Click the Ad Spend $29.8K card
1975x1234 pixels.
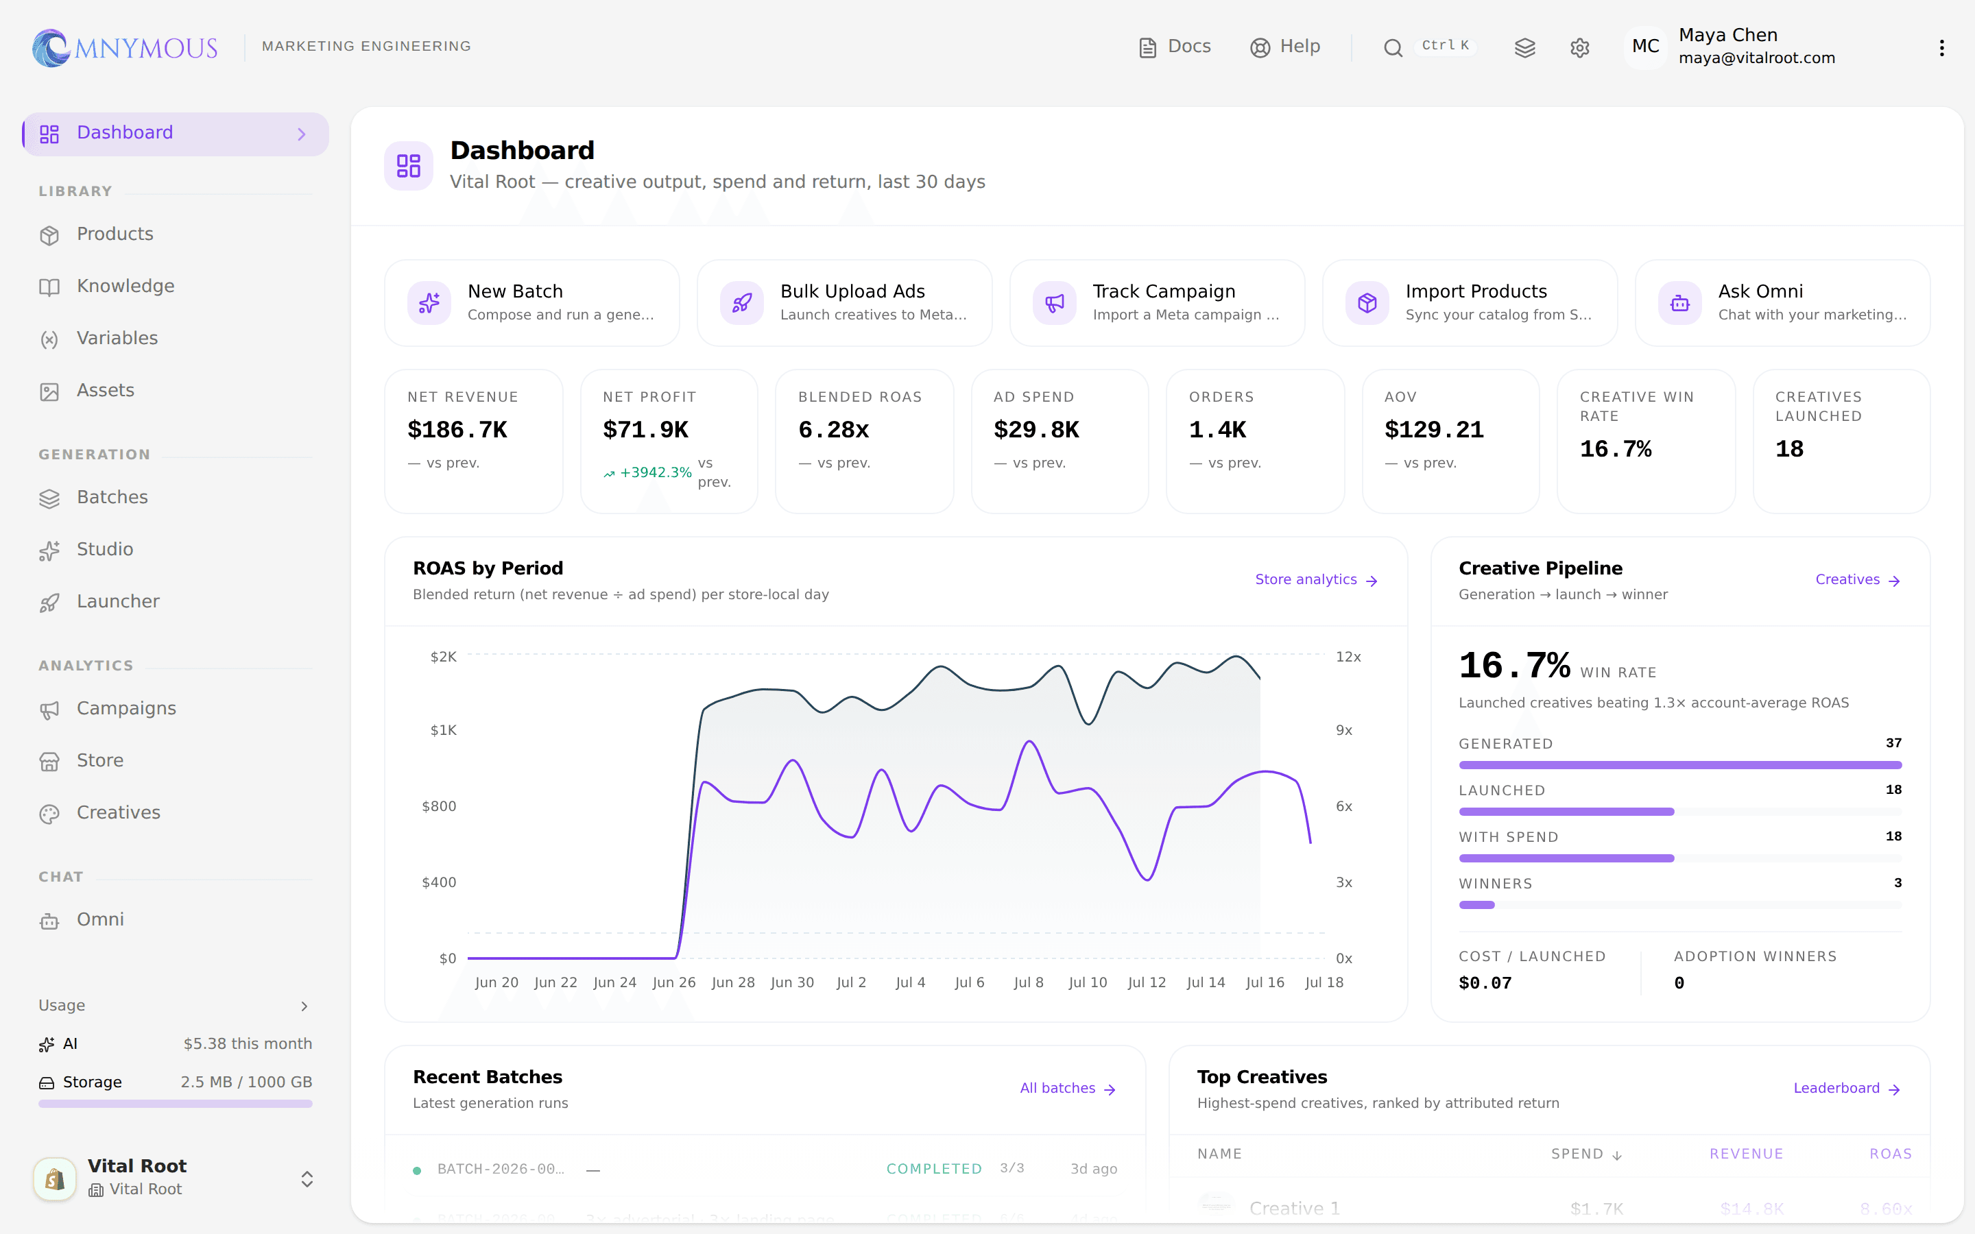[x=1060, y=441]
